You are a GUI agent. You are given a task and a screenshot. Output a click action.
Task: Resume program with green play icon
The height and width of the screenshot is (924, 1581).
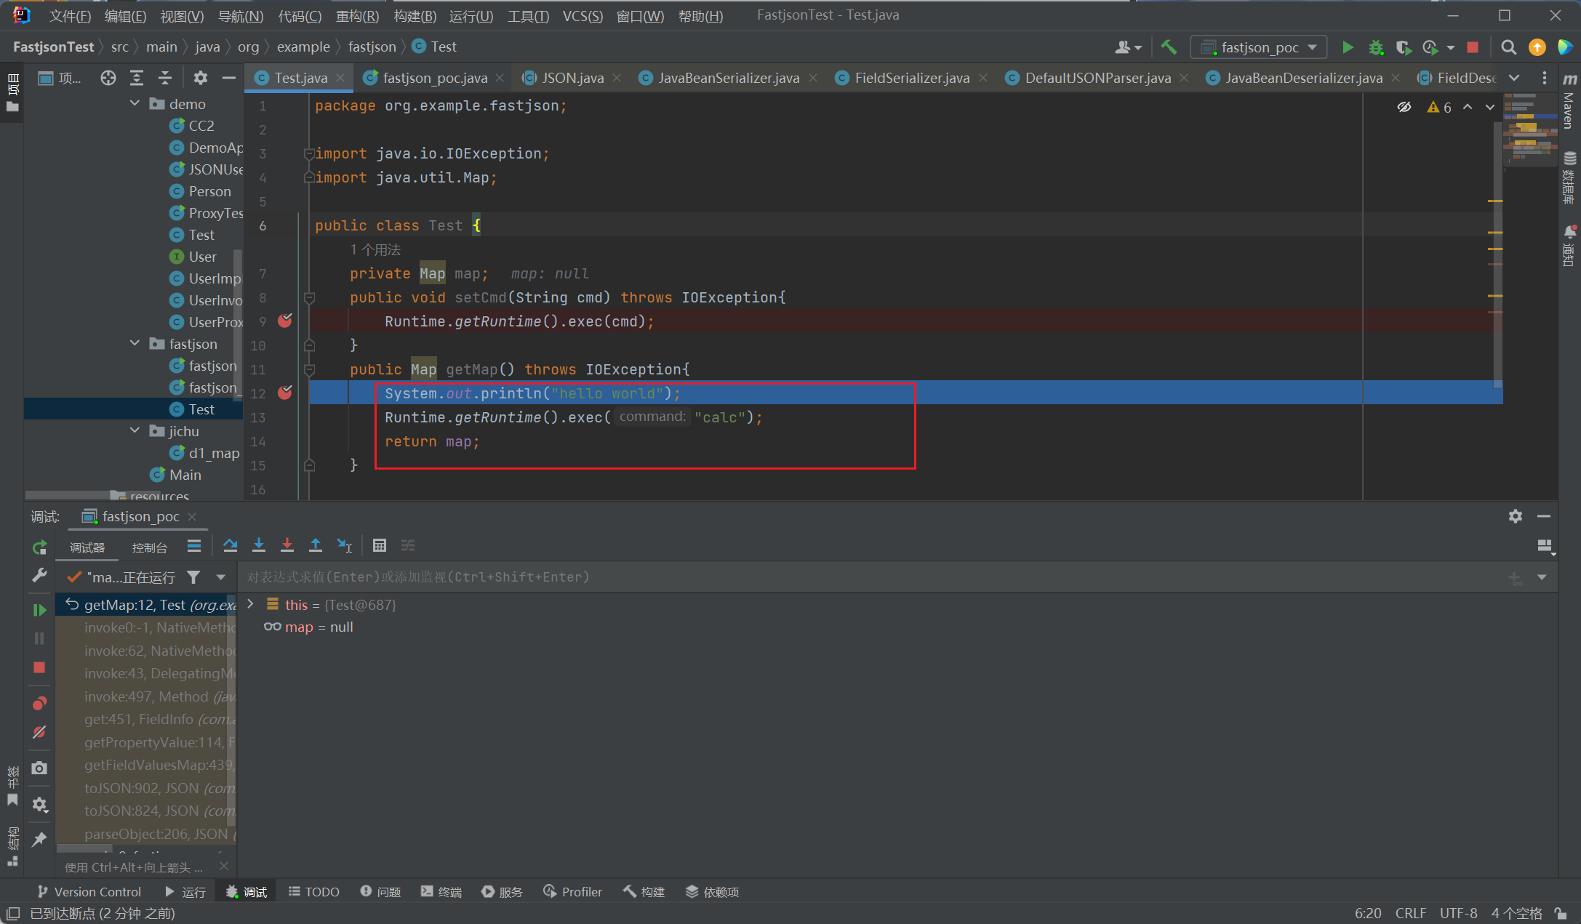pyautogui.click(x=39, y=610)
